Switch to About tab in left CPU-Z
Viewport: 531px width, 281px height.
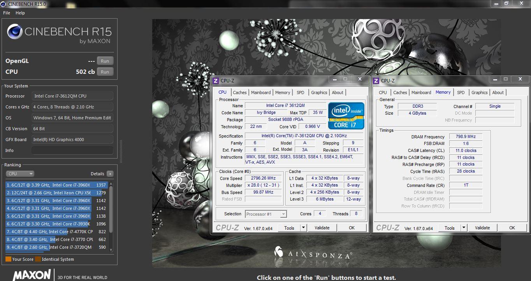click(x=338, y=93)
